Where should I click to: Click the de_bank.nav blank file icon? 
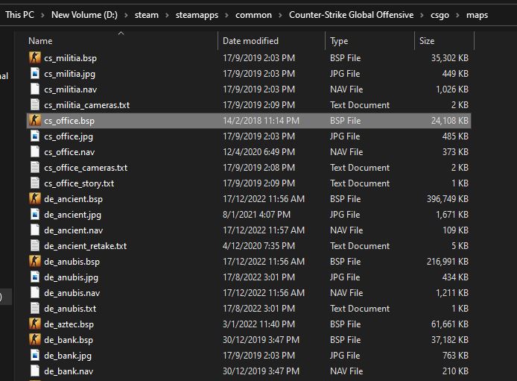34,371
